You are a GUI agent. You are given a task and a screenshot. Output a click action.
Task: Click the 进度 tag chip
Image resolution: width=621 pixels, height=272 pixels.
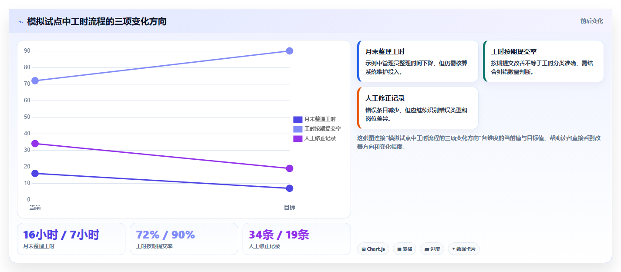click(x=432, y=249)
